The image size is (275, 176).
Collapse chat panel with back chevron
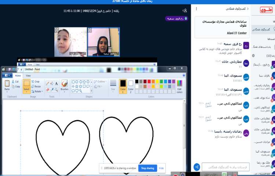coord(247,8)
